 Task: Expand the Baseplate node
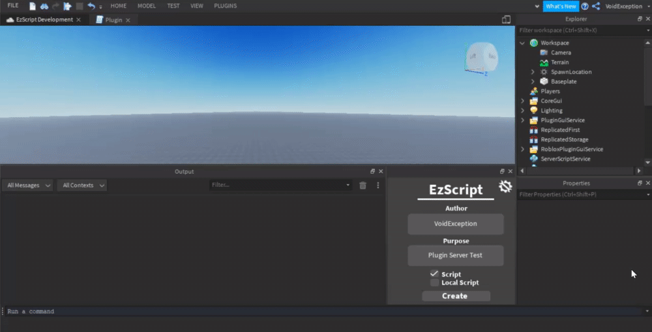click(x=533, y=81)
